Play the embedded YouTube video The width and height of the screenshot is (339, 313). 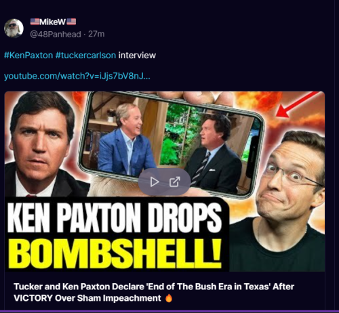pos(155,182)
